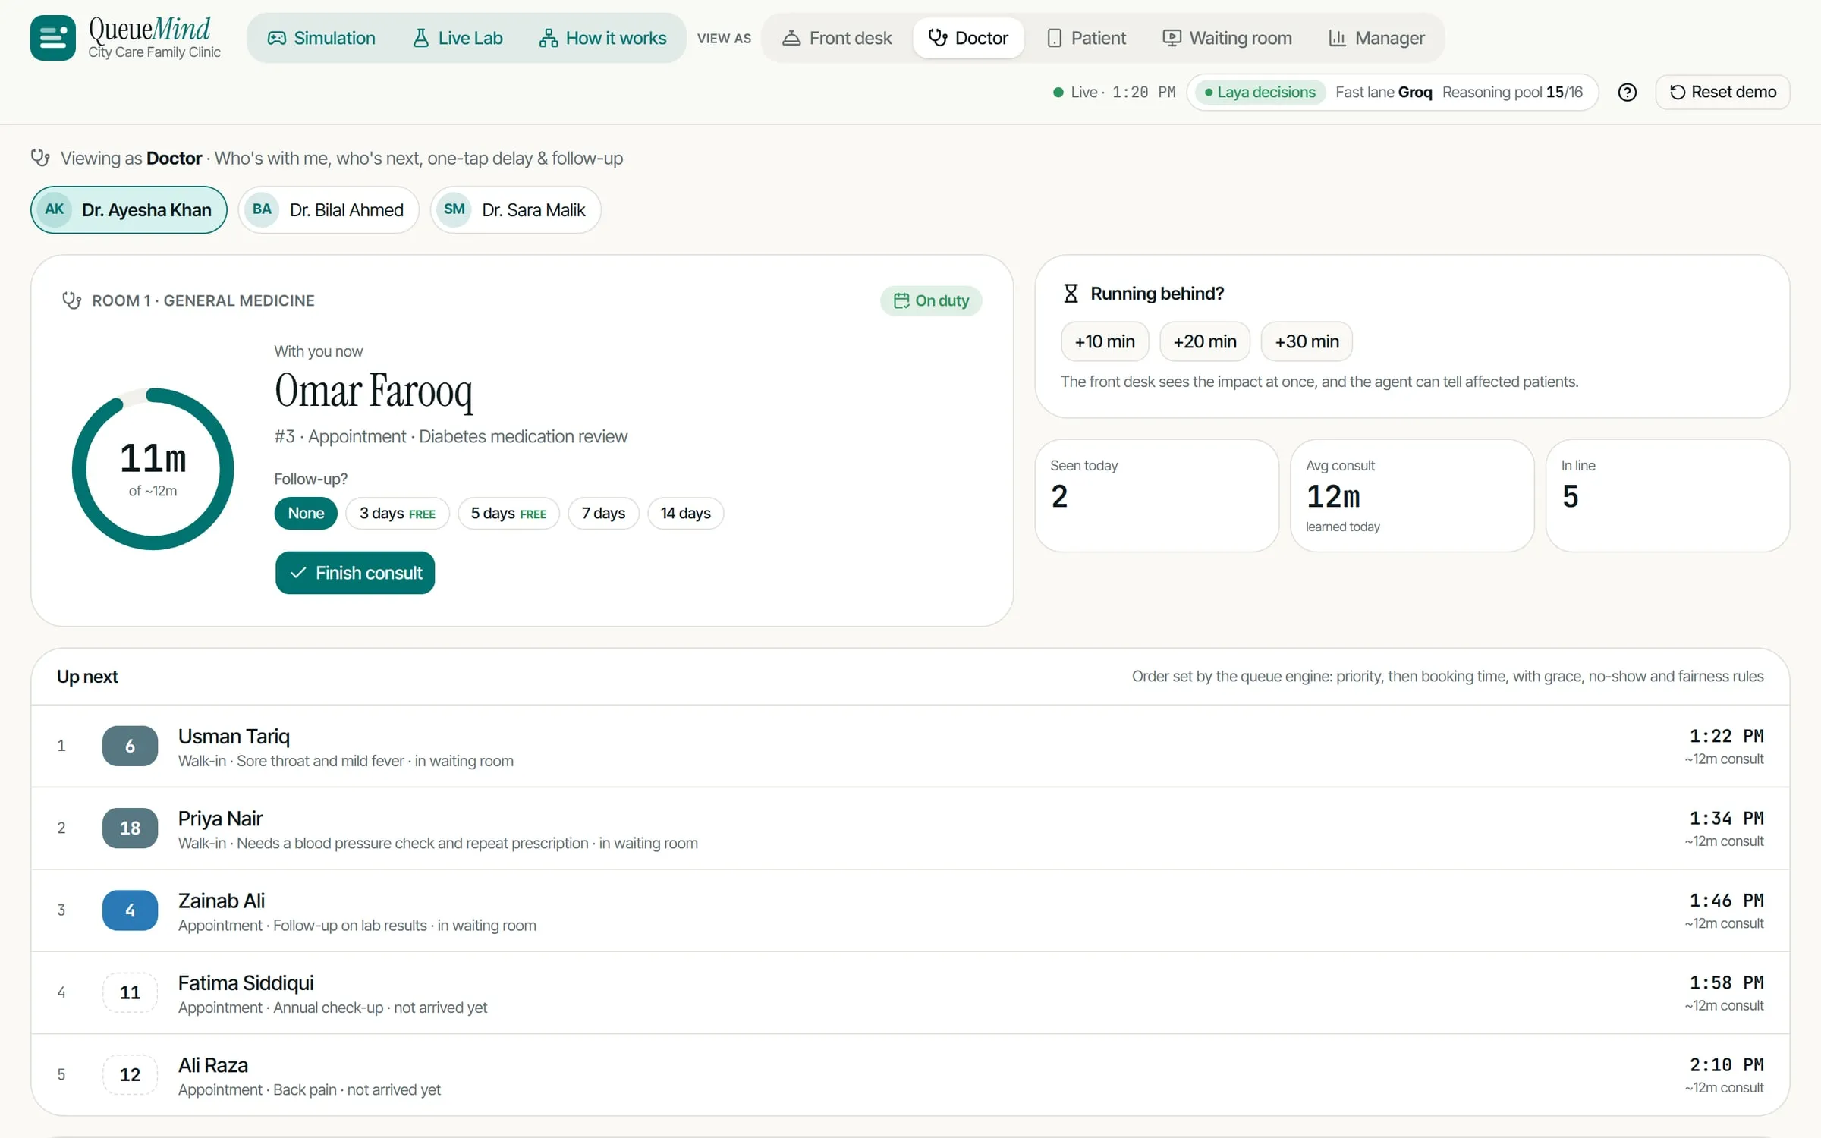Viewport: 1821px width, 1138px height.
Task: Click the Reset demo button
Action: [x=1722, y=92]
